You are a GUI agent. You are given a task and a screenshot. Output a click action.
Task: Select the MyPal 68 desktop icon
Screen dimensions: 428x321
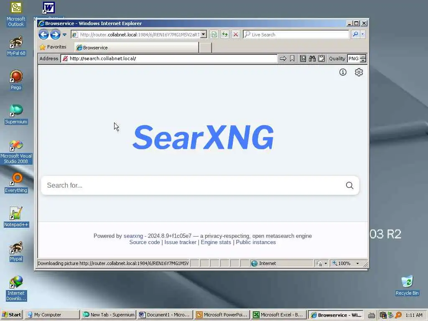click(x=16, y=46)
